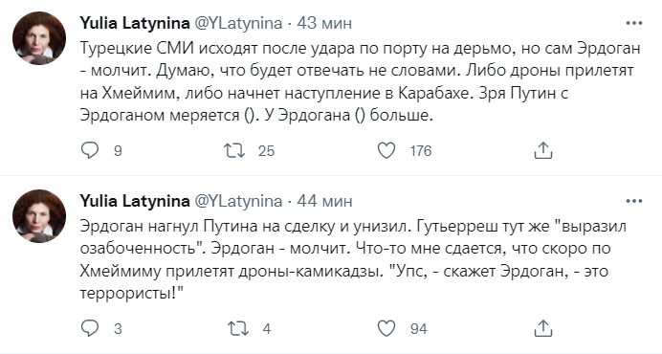Open @YLatynina handle in second tweet
Viewport: 662px width, 354px height.
[237, 201]
